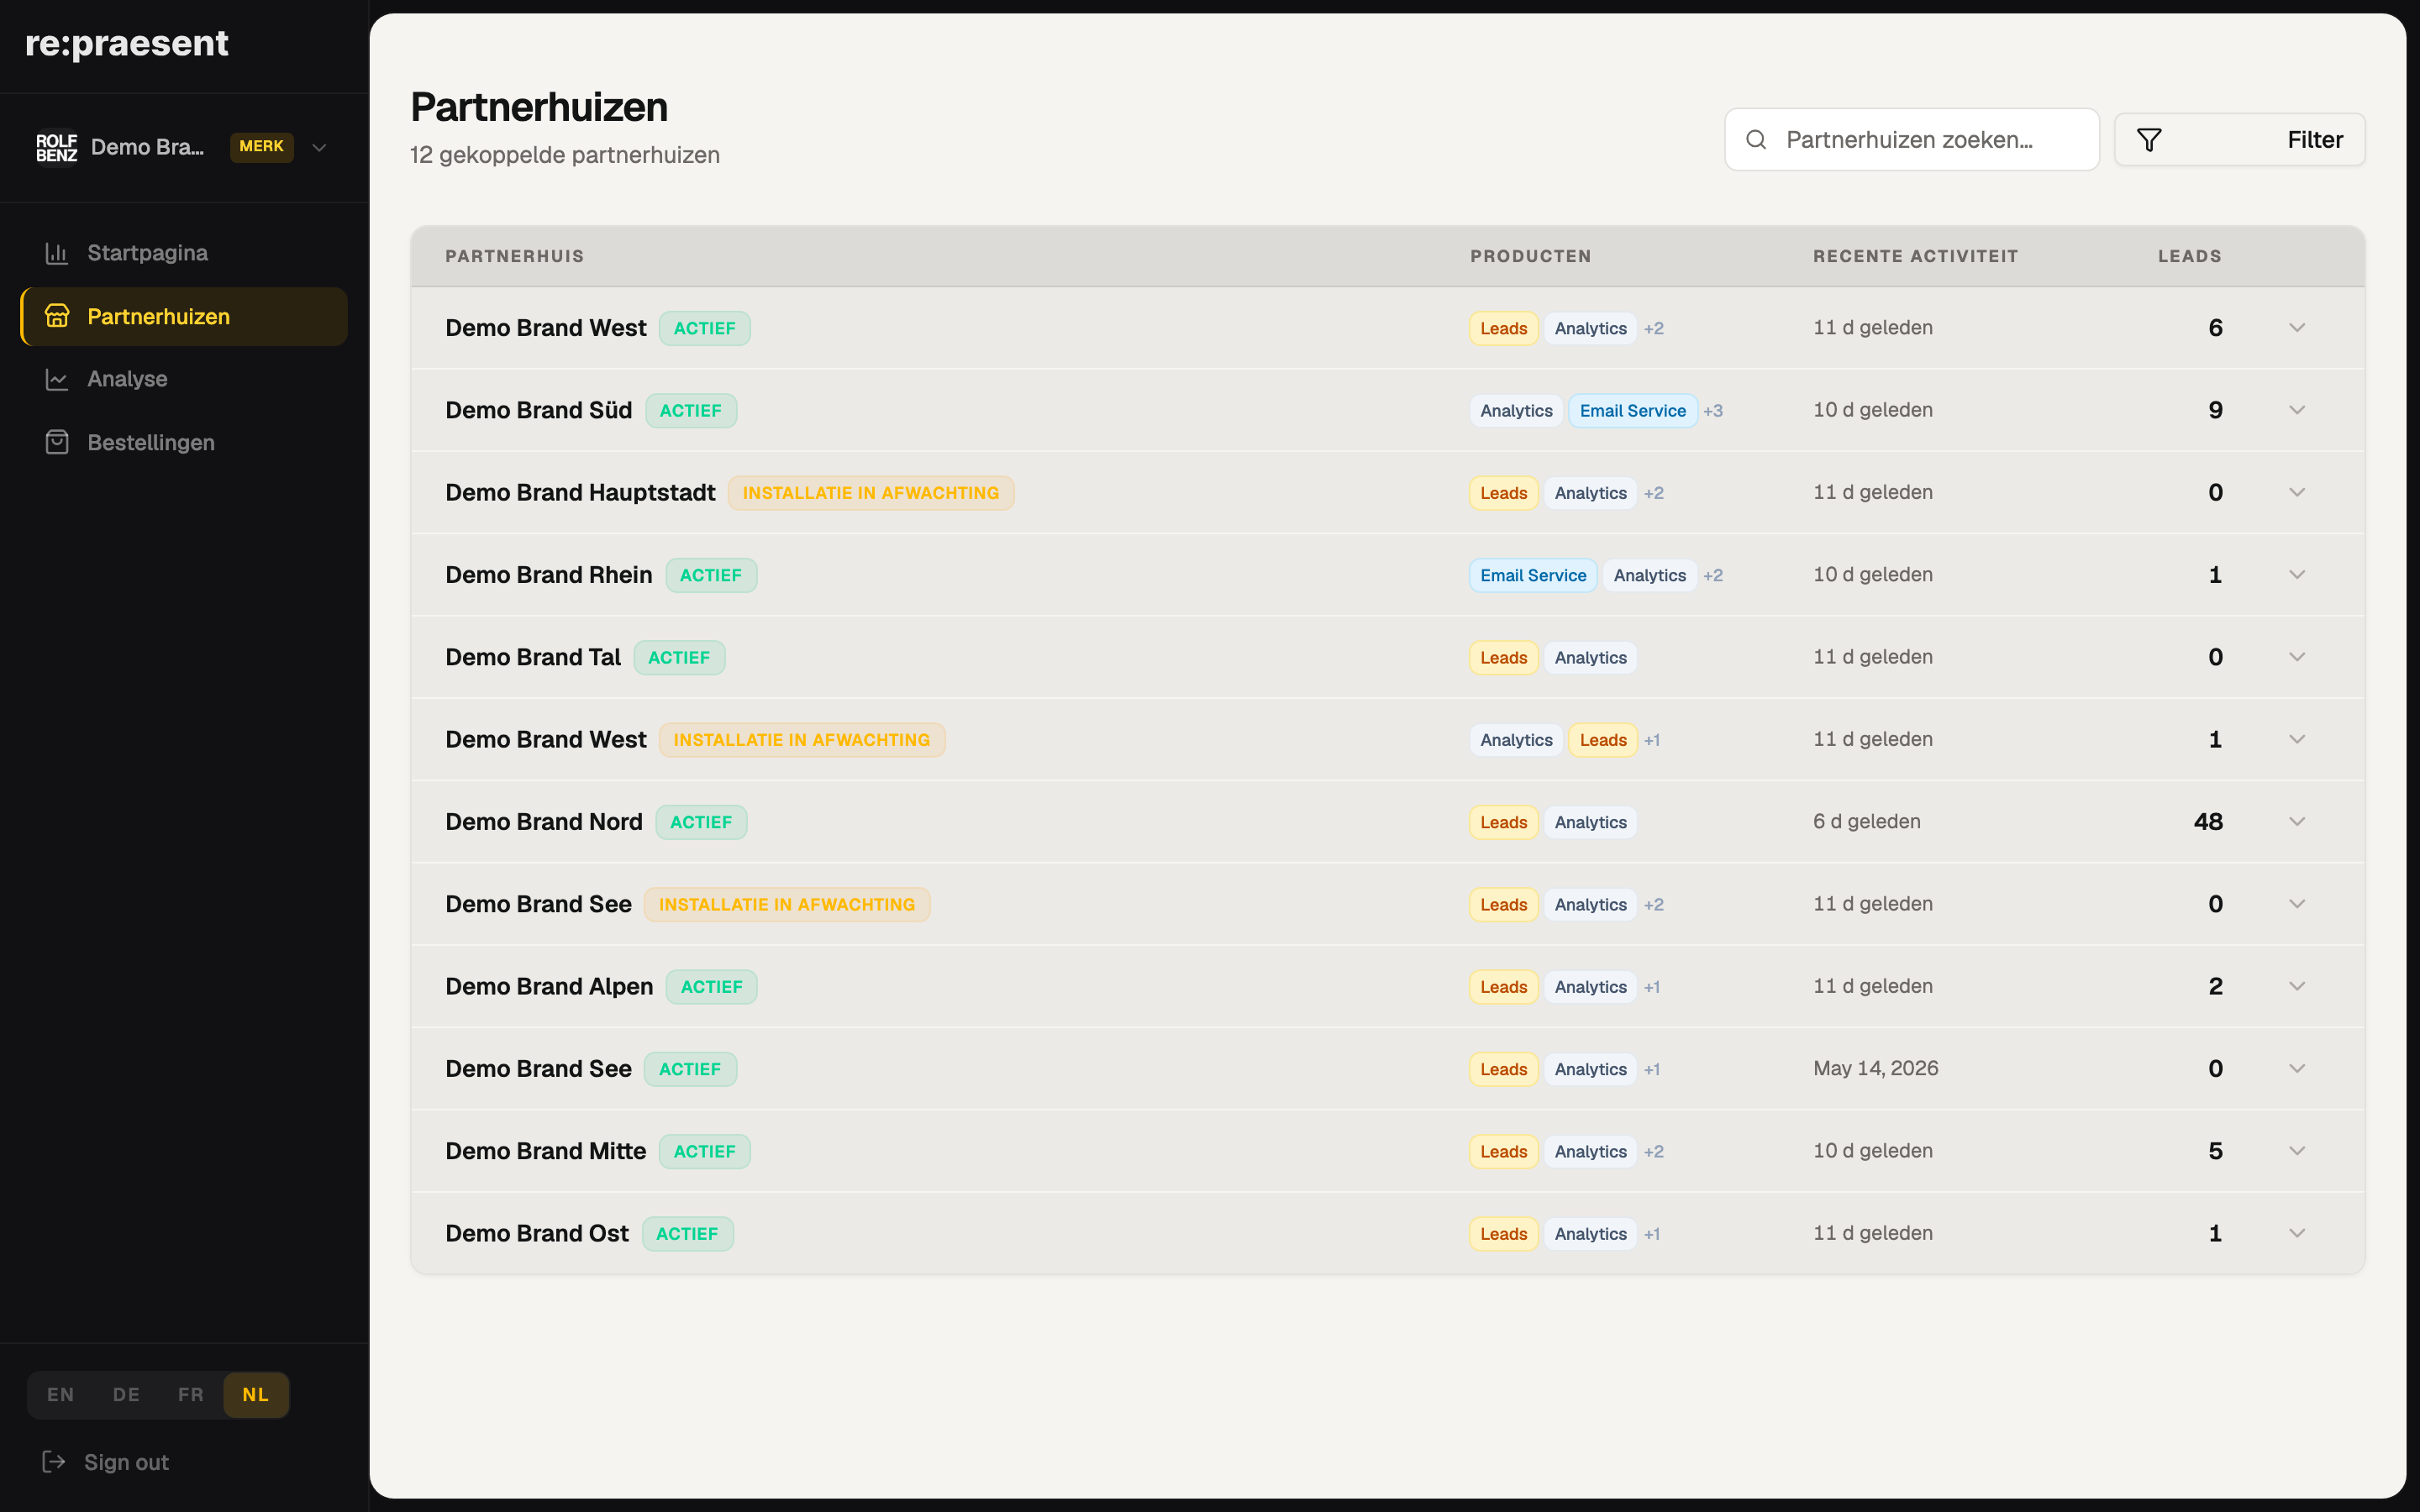Switch the language to EN
Viewport: 2420px width, 1512px height.
click(60, 1395)
